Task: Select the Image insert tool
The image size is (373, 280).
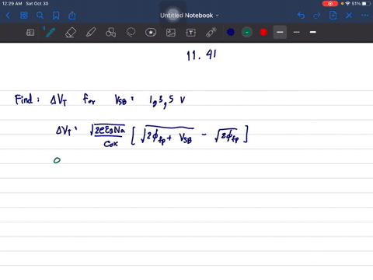Action: point(171,33)
